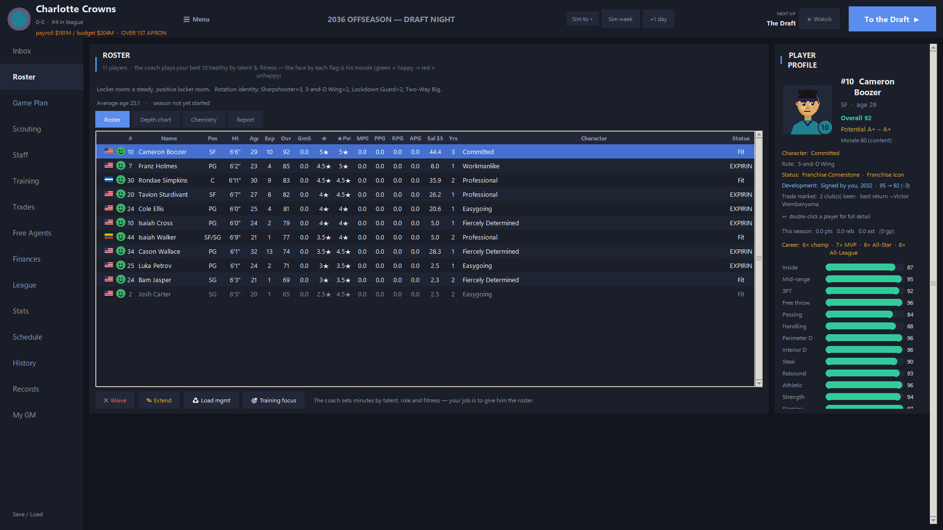Click Bam Jasper's morale smiley icon
The height and width of the screenshot is (530, 943).
pyautogui.click(x=121, y=280)
